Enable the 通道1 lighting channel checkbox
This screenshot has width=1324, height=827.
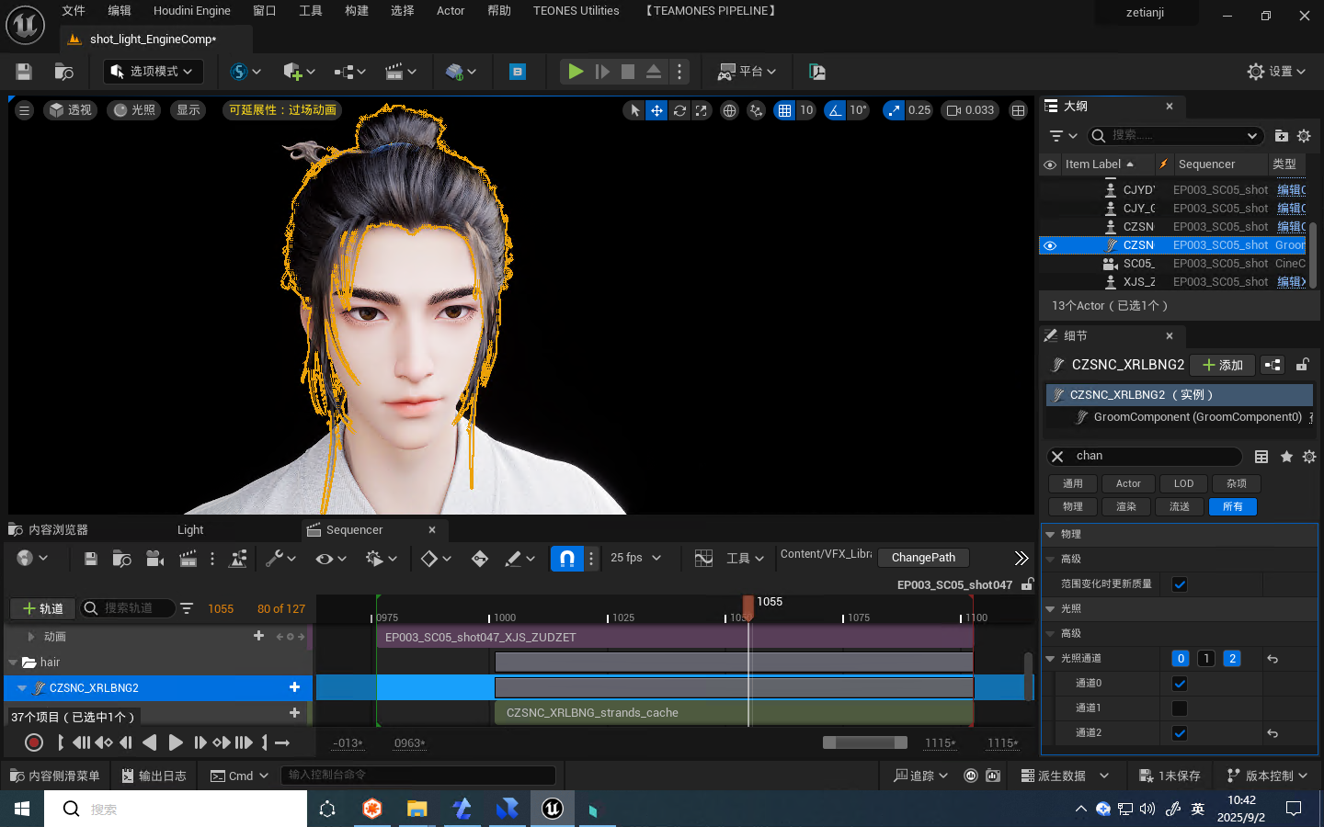[x=1180, y=708]
